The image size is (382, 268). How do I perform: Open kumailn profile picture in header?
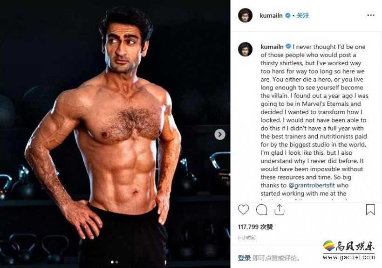(x=245, y=15)
